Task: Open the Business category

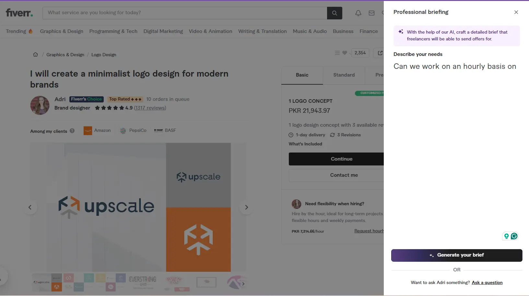Action: pyautogui.click(x=343, y=31)
